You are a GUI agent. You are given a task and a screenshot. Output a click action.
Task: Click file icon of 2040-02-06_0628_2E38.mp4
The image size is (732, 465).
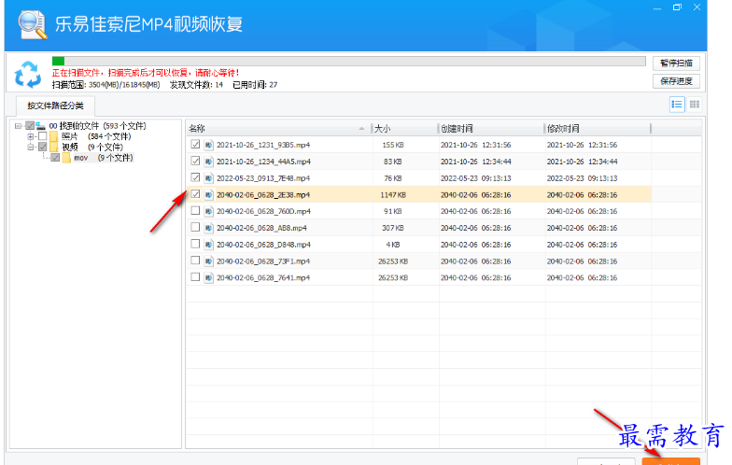tap(209, 194)
